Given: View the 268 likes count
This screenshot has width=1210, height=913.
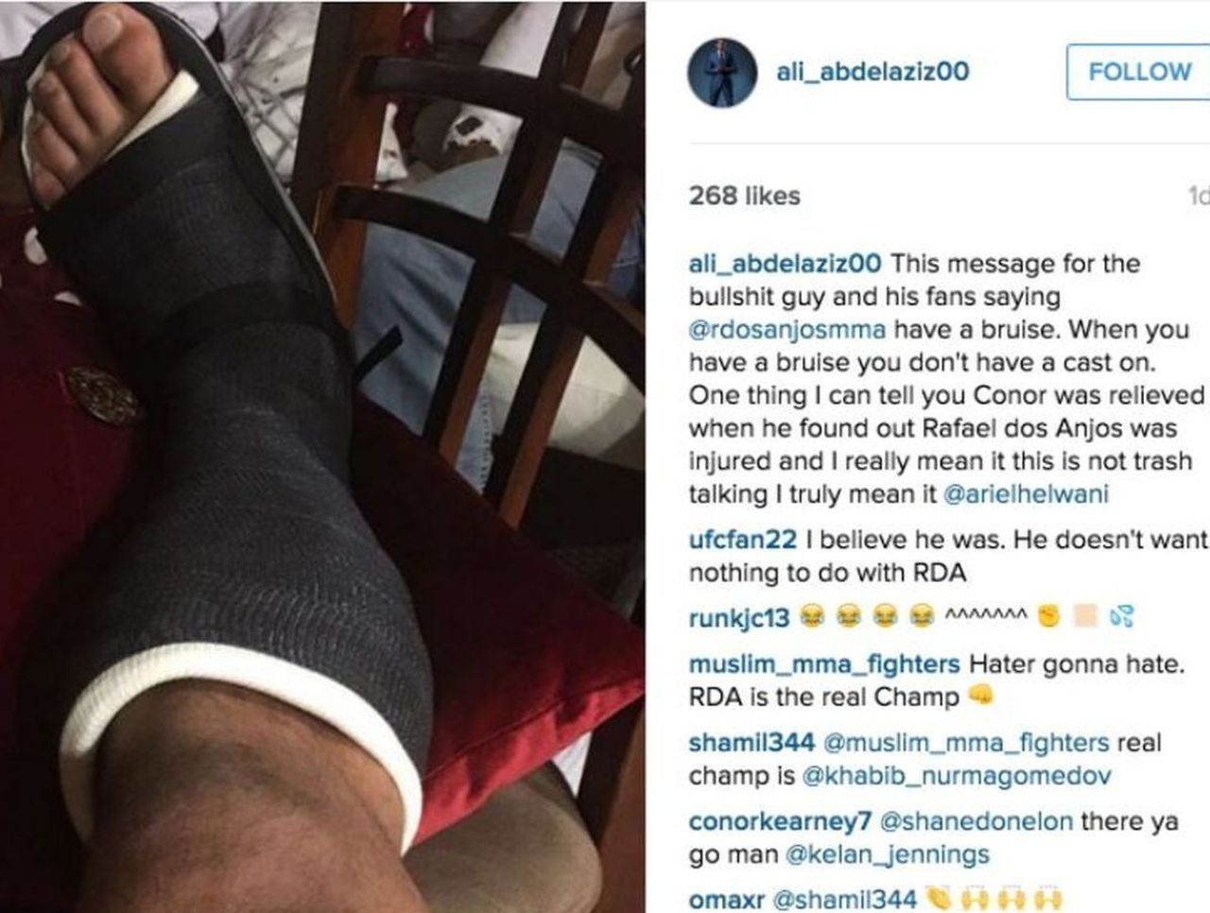Looking at the screenshot, I should point(744,196).
